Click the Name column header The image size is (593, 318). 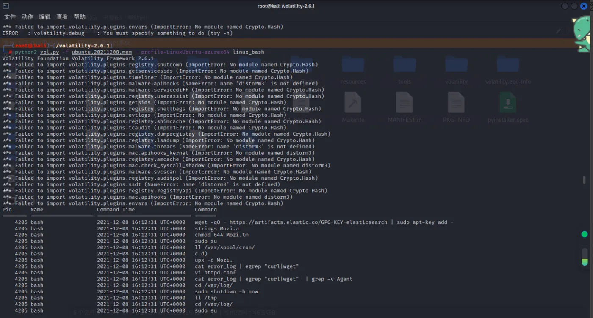37,210
